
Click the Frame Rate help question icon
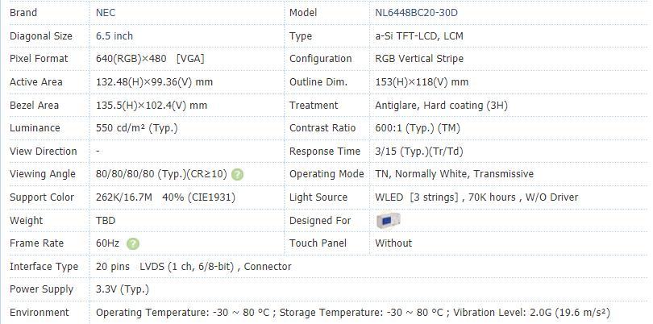[x=133, y=243]
